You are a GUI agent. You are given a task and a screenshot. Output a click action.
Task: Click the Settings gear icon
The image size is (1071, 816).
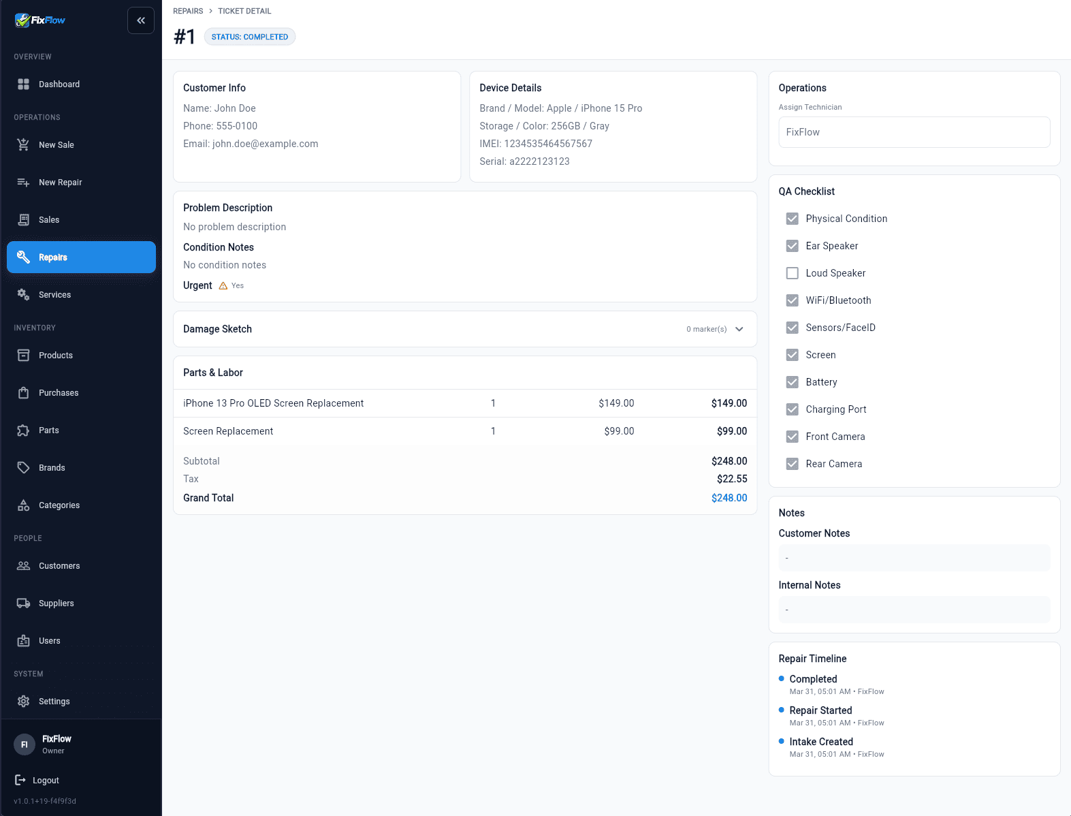coord(23,701)
